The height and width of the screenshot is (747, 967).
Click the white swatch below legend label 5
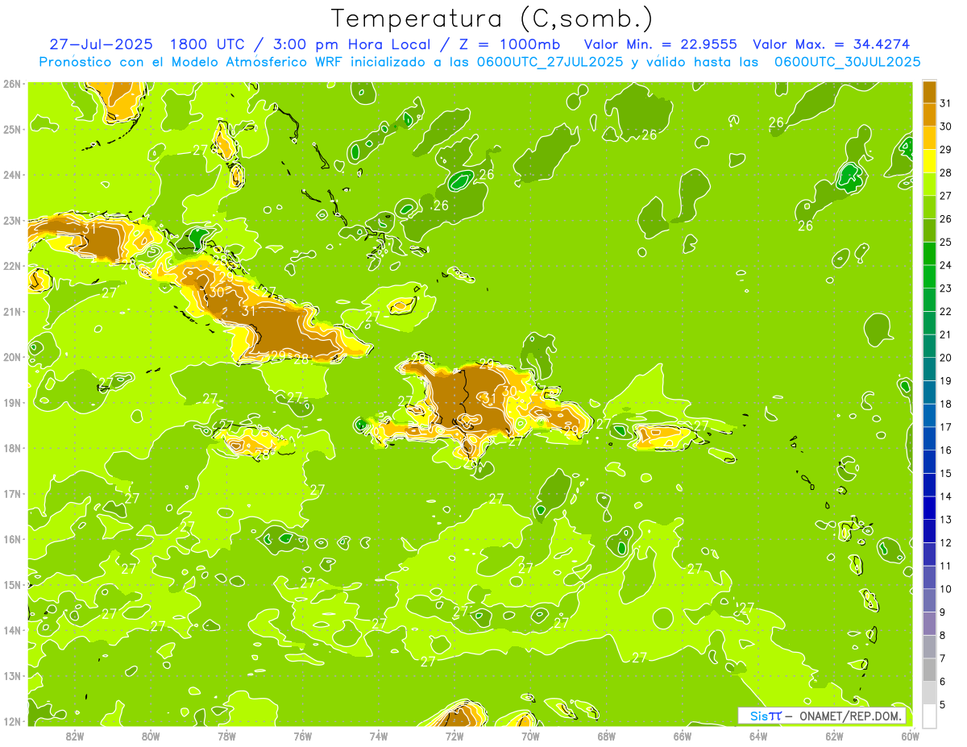pos(930,716)
